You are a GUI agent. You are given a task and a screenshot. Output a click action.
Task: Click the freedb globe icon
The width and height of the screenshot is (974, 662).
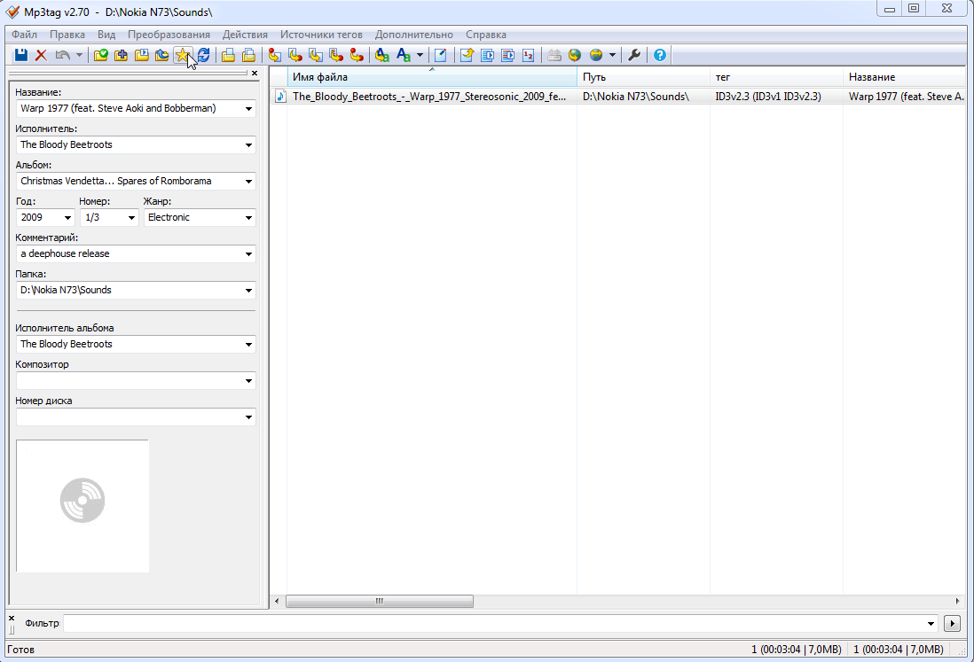pos(575,55)
